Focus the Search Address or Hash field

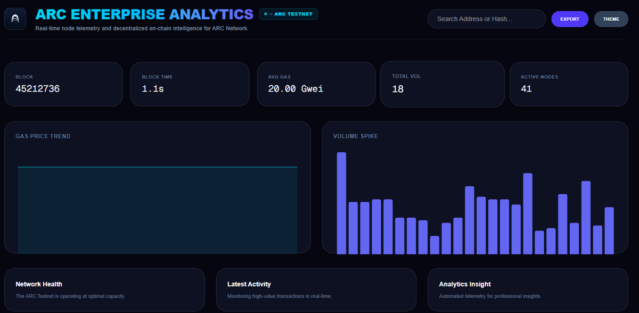[487, 19]
